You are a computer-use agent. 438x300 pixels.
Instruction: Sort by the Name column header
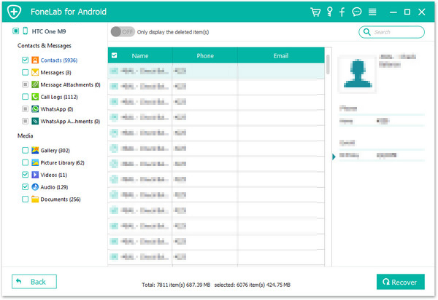coord(140,56)
